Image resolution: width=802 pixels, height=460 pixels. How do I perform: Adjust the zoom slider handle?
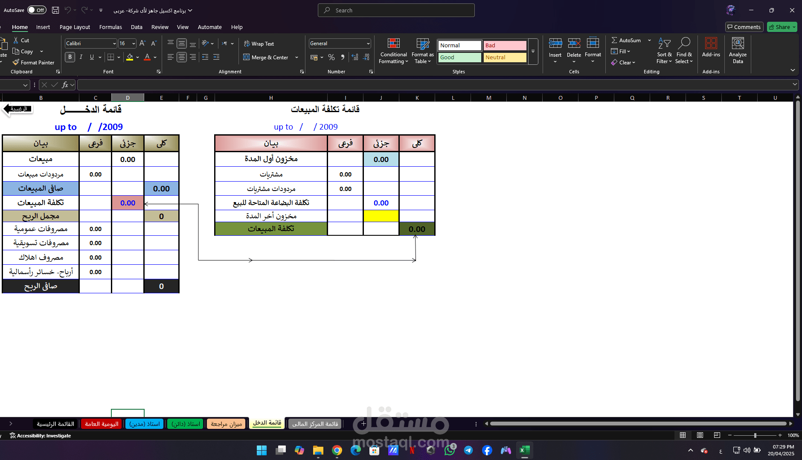[x=755, y=435]
